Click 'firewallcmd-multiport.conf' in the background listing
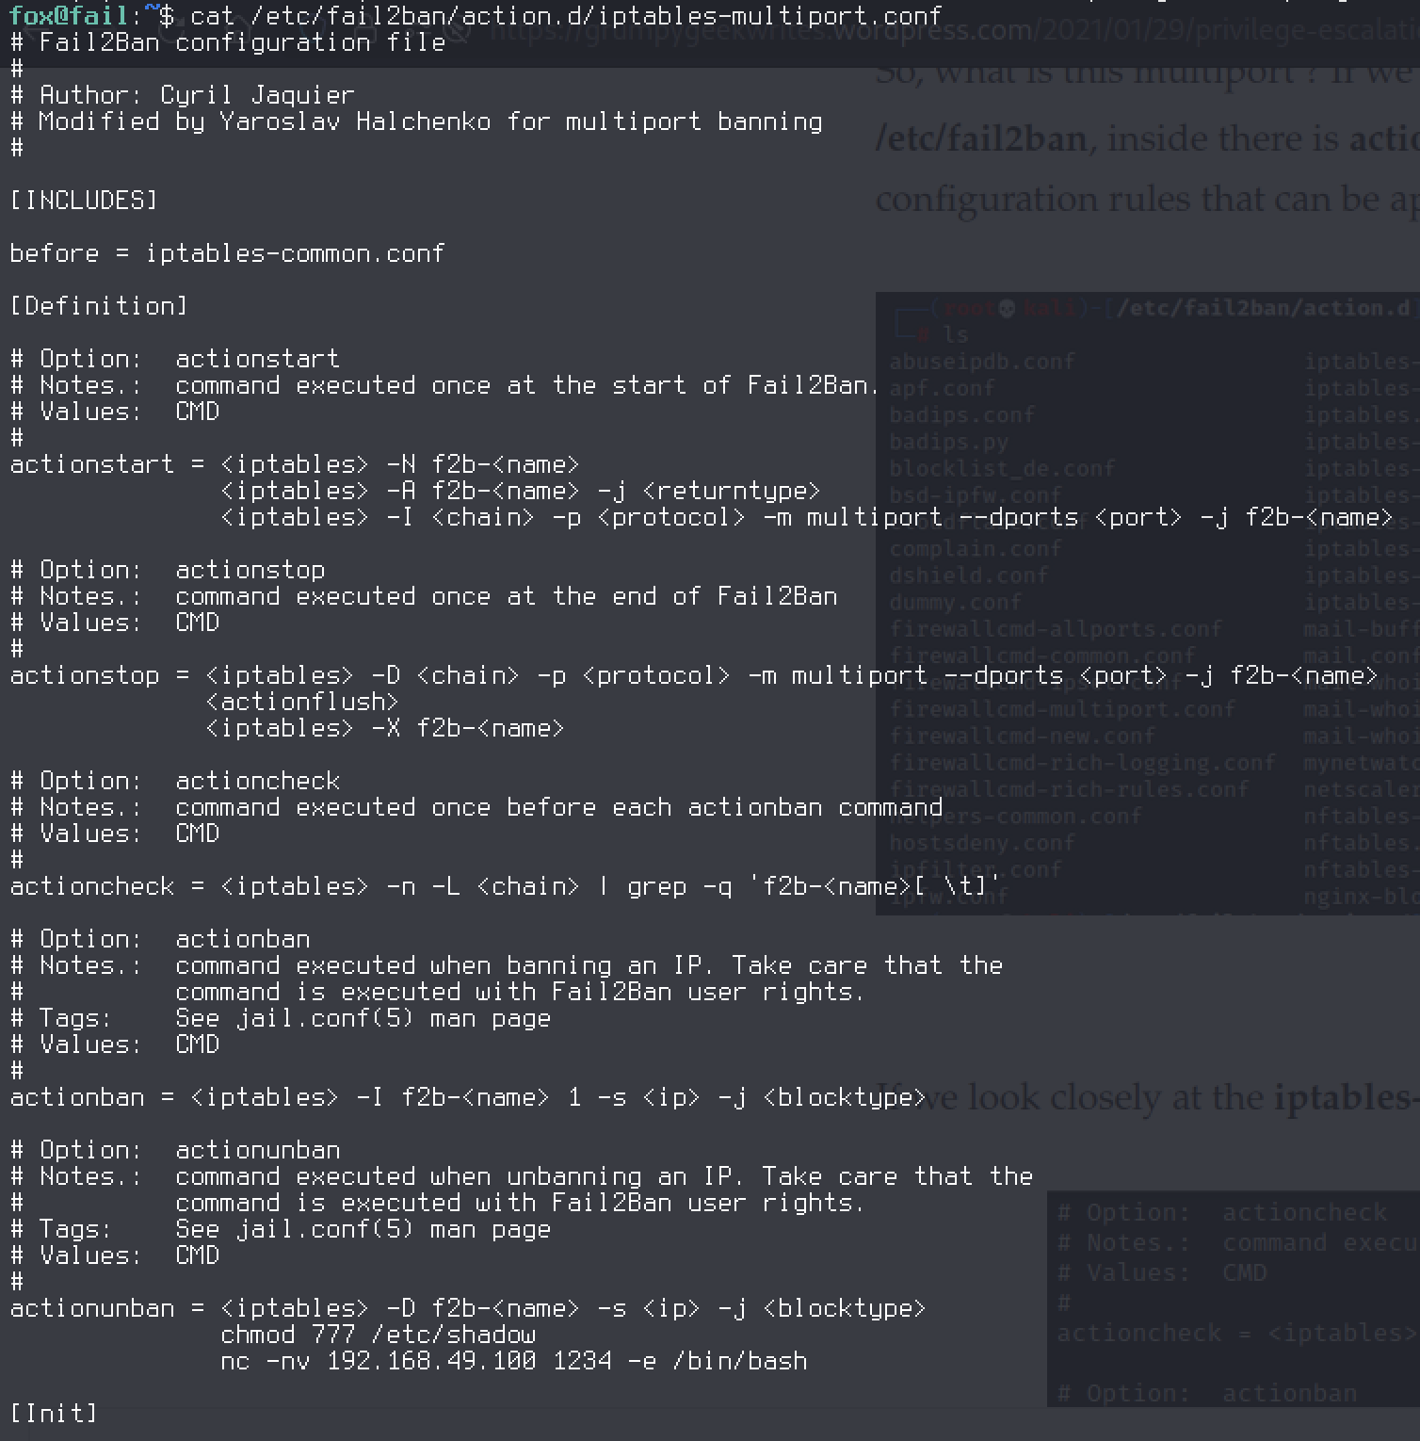Viewport: 1420px width, 1441px height. pyautogui.click(x=1062, y=709)
